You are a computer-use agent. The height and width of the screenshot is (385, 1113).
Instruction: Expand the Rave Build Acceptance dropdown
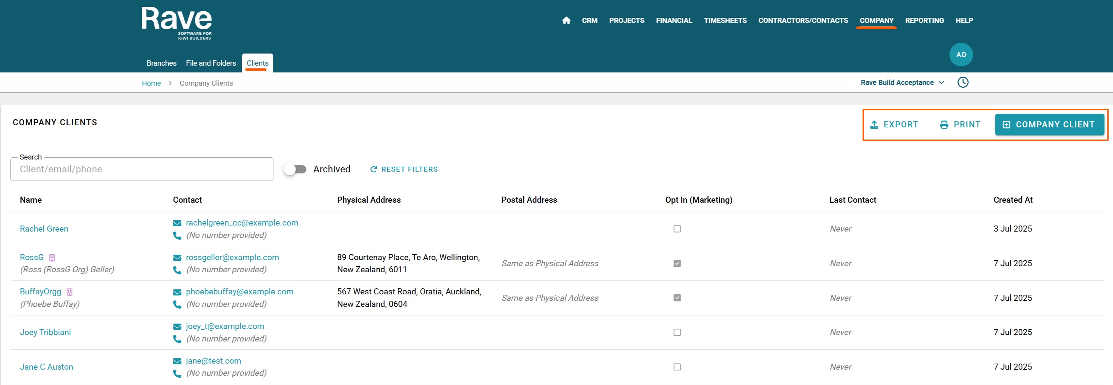tap(902, 82)
